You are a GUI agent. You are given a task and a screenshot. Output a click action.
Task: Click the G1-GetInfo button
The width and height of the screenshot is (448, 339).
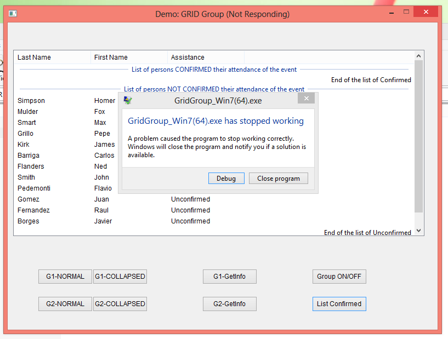pos(230,277)
